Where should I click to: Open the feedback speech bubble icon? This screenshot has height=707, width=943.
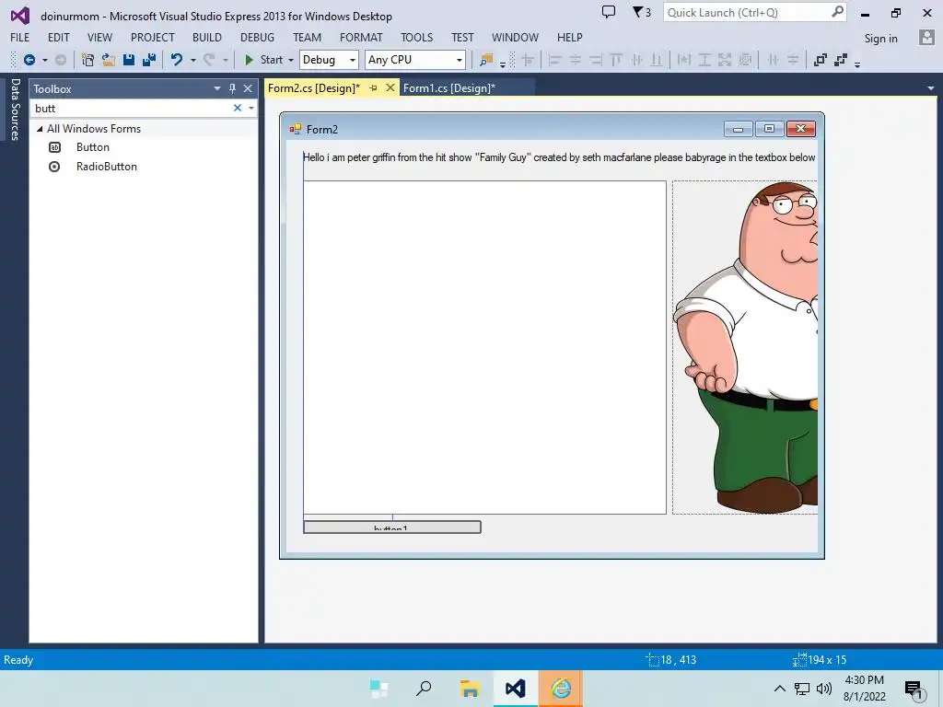[x=609, y=12]
